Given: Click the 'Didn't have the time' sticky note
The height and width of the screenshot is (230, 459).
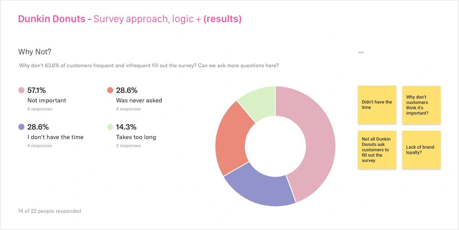Looking at the screenshot, I should pos(377,105).
